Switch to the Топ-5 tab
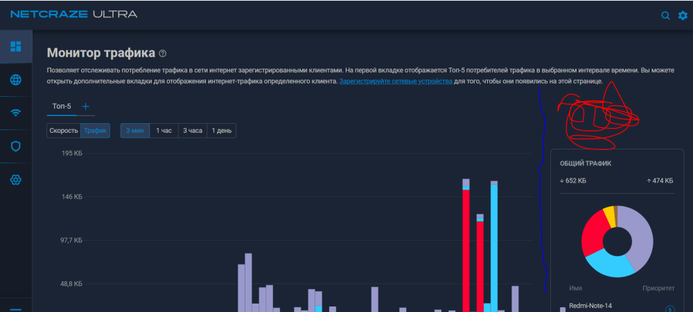The height and width of the screenshot is (312, 693). click(x=62, y=107)
